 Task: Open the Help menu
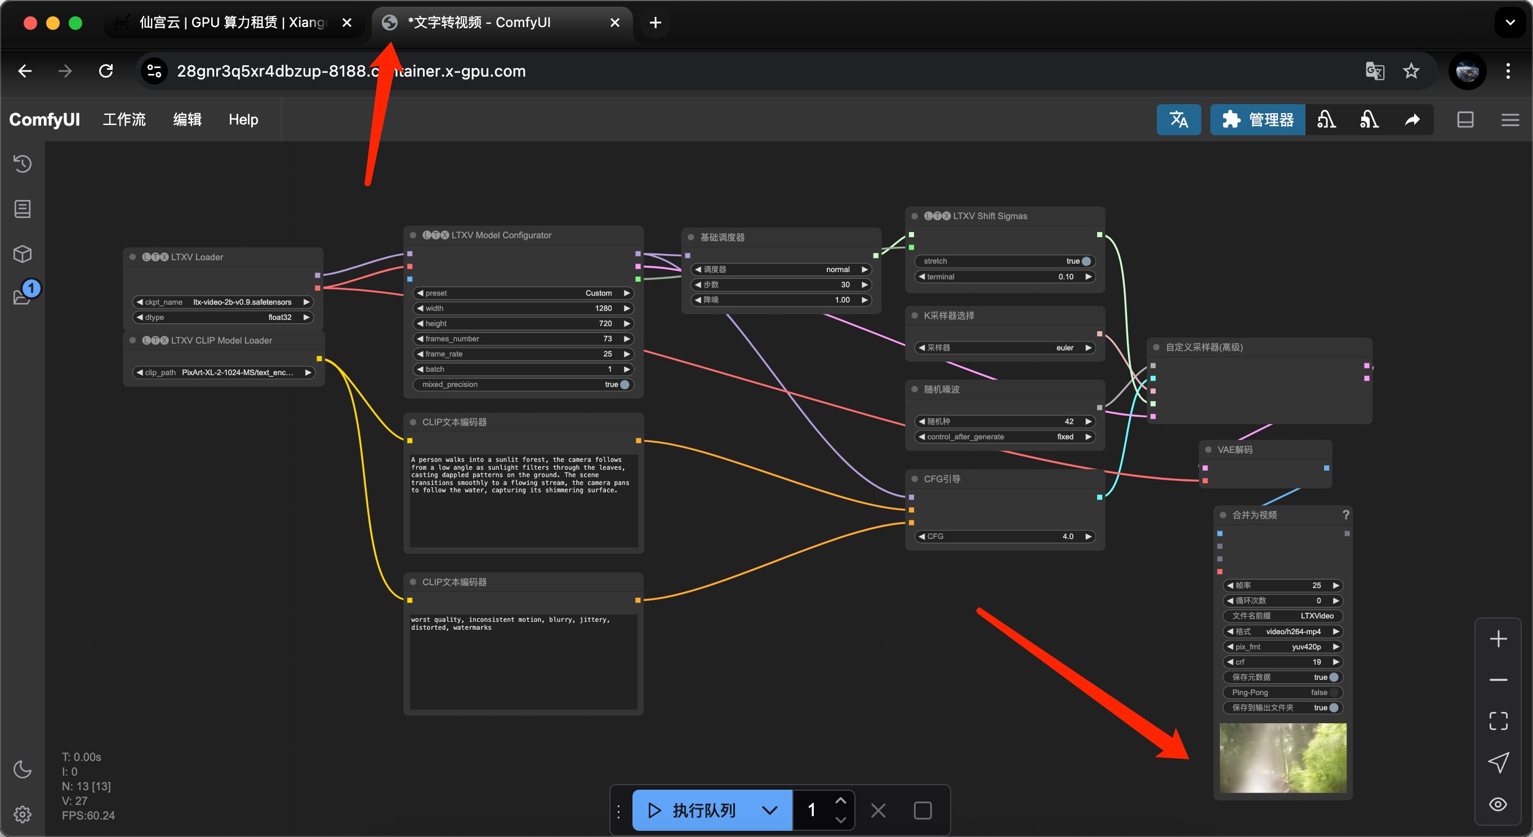pos(243,119)
